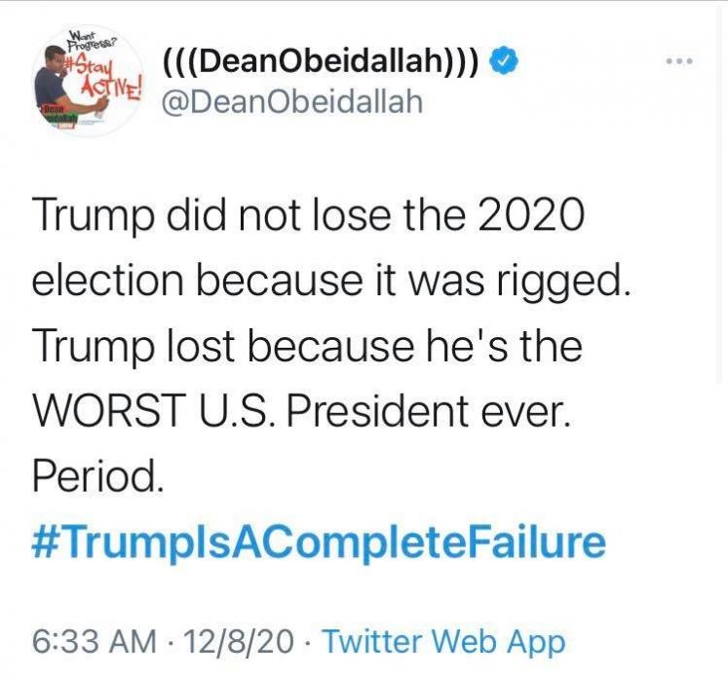Open the @DeanObeidallah handle link
This screenshot has height=678, width=728.
pos(291,102)
